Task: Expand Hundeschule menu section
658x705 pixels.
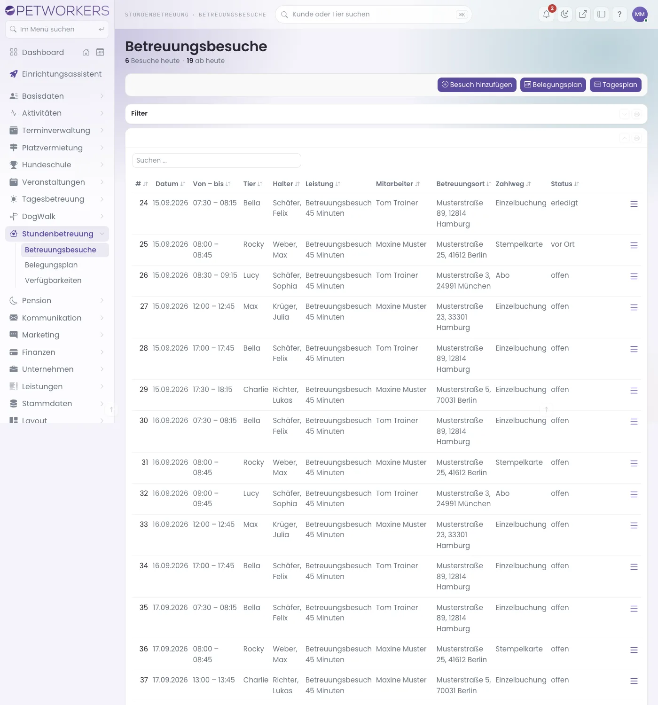Action: (57, 164)
